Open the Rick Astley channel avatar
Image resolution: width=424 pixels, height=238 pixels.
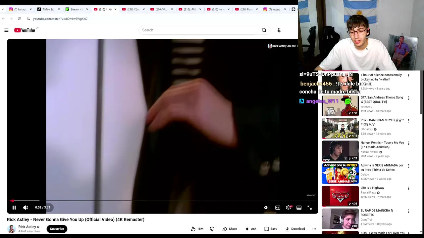pyautogui.click(x=12, y=229)
